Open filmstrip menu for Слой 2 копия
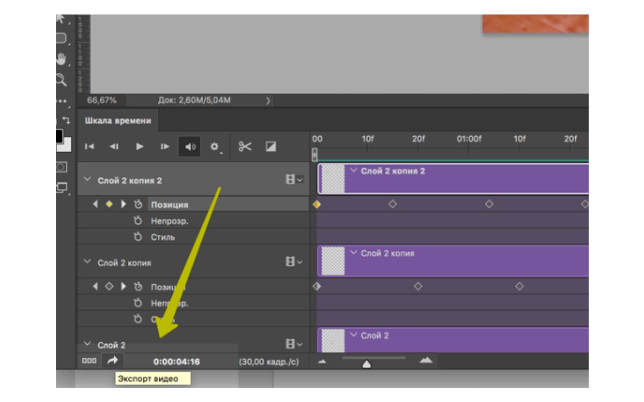The width and height of the screenshot is (644, 402). click(x=294, y=262)
